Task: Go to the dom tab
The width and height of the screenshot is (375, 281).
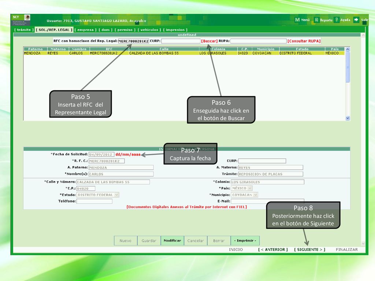Action: (x=105, y=30)
